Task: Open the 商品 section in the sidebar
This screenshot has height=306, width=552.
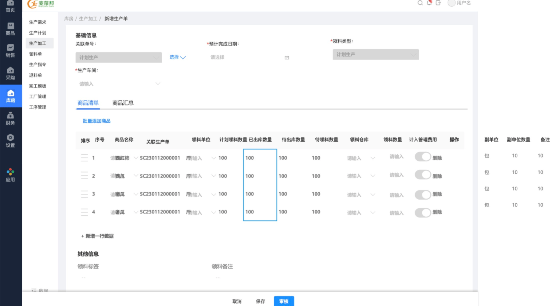Action: tap(11, 29)
